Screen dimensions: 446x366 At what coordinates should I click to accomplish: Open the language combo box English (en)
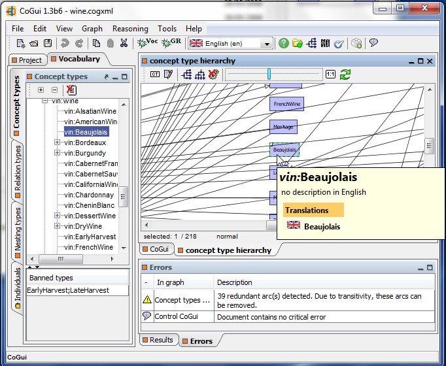tap(230, 44)
